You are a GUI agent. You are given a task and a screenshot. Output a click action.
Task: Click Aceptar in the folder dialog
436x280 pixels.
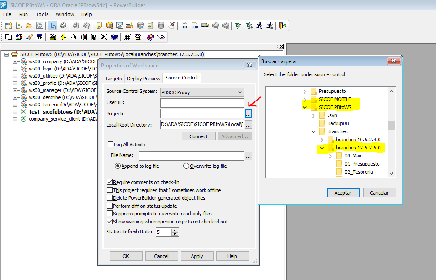343,193
